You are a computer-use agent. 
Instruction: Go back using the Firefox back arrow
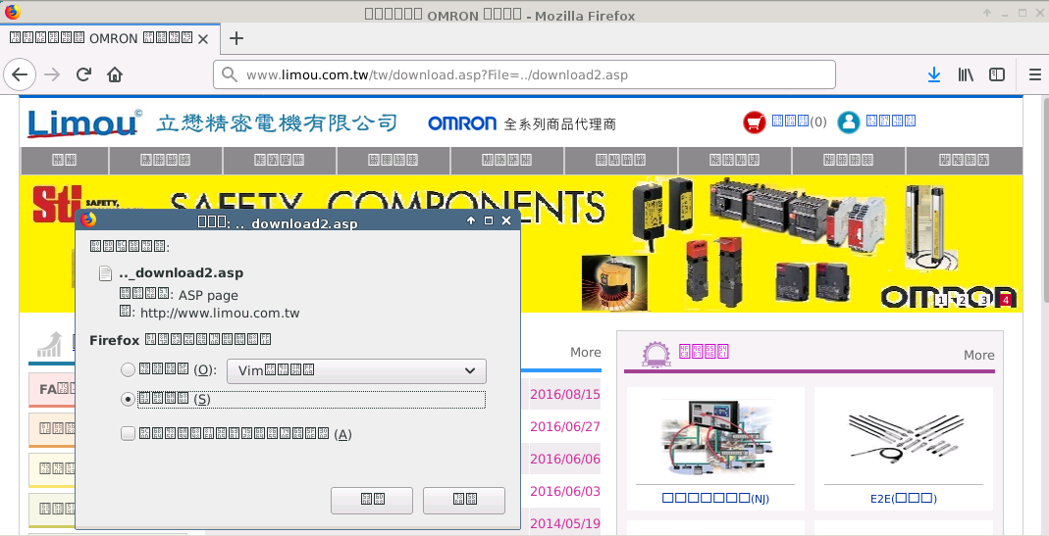point(20,74)
